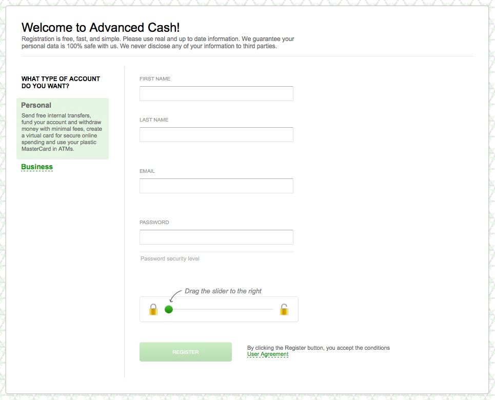Click the 'FIRST NAME' label
This screenshot has height=400, width=495.
click(155, 78)
